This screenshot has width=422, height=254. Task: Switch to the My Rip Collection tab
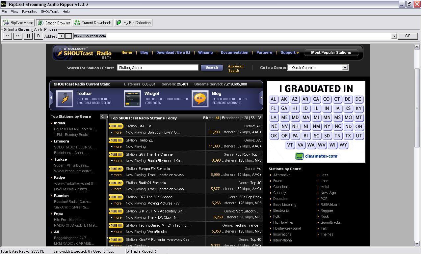(133, 23)
